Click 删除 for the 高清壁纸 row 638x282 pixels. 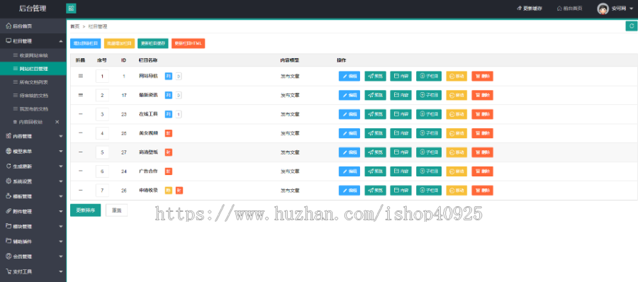click(482, 152)
